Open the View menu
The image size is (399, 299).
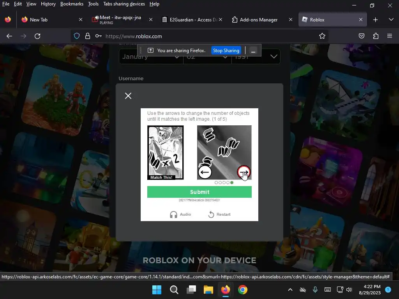point(31,4)
